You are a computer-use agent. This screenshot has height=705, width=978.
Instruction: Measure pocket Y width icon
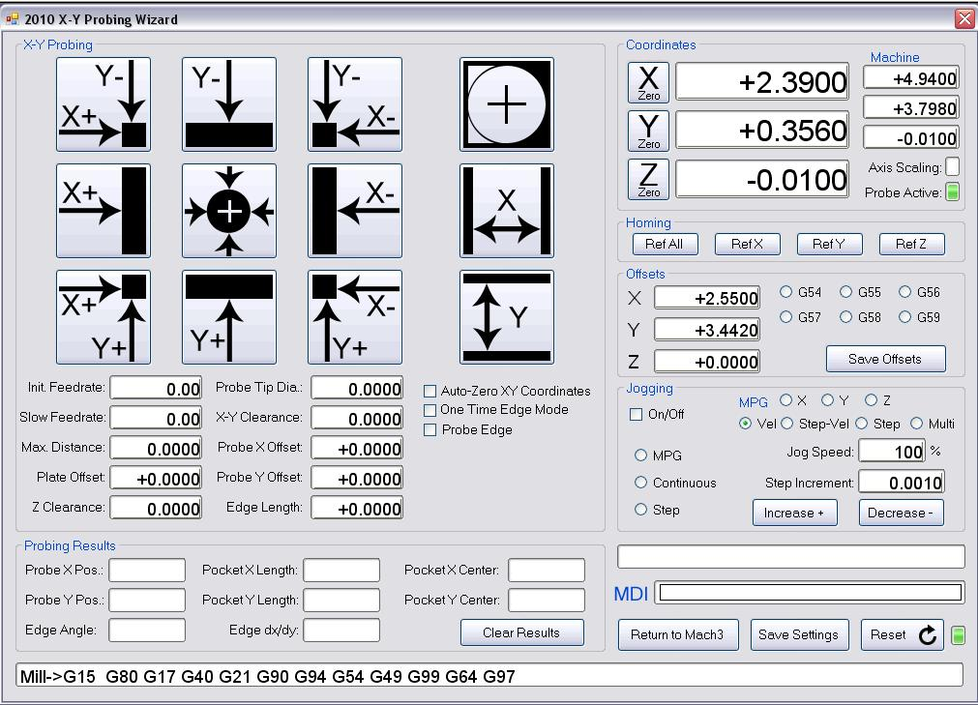pyautogui.click(x=507, y=317)
